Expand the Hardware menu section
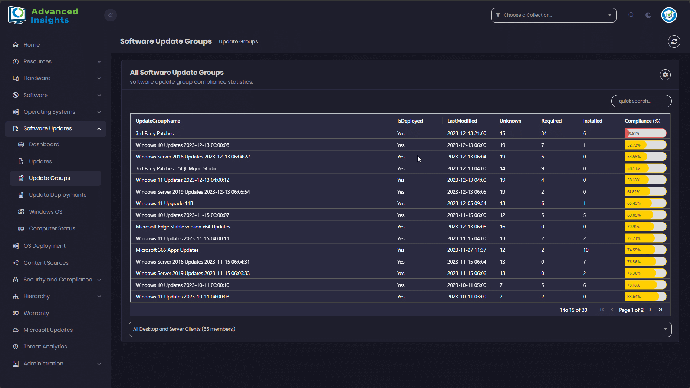Image resolution: width=690 pixels, height=388 pixels. [x=56, y=78]
